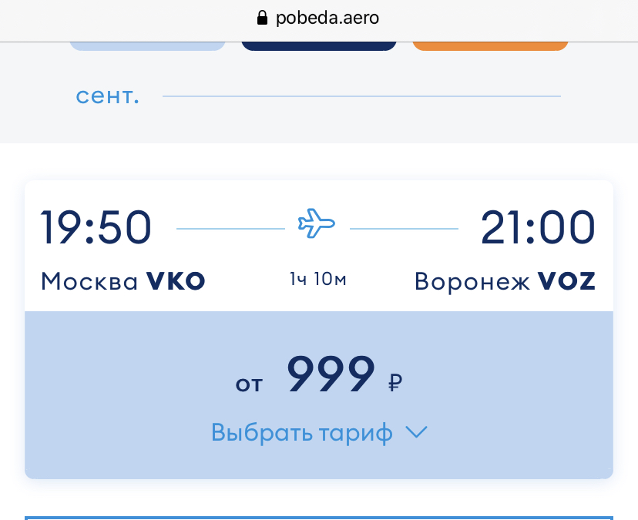Select the dark navy date tab at the top

pos(319,46)
